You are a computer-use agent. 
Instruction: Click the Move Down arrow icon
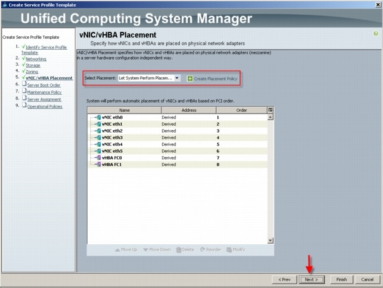[145, 250]
